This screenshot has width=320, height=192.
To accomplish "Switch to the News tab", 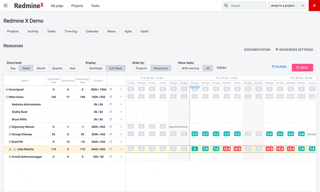I will [112, 31].
